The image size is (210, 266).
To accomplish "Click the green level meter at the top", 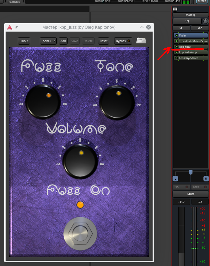I will 186,2.
